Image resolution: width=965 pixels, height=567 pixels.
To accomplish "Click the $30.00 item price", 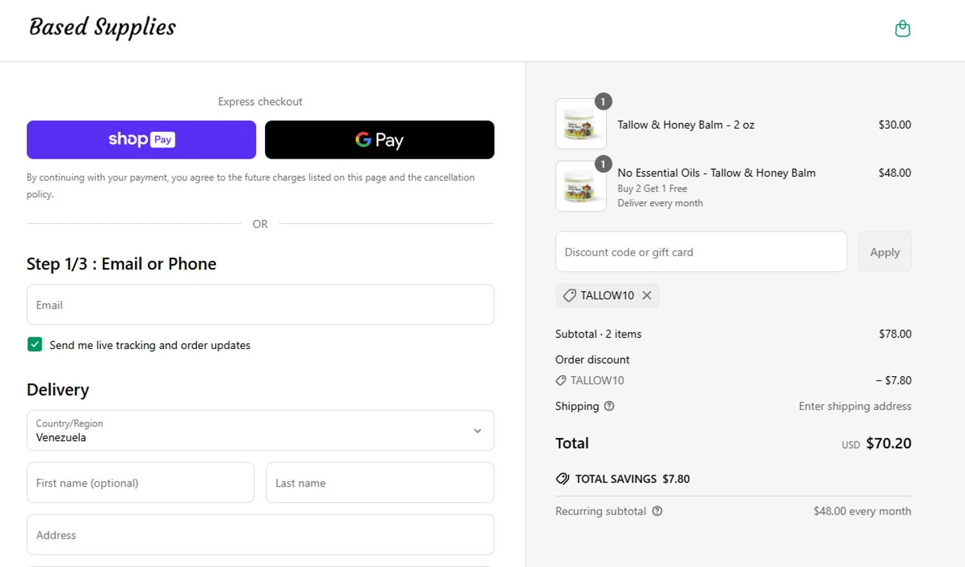I will pos(895,125).
